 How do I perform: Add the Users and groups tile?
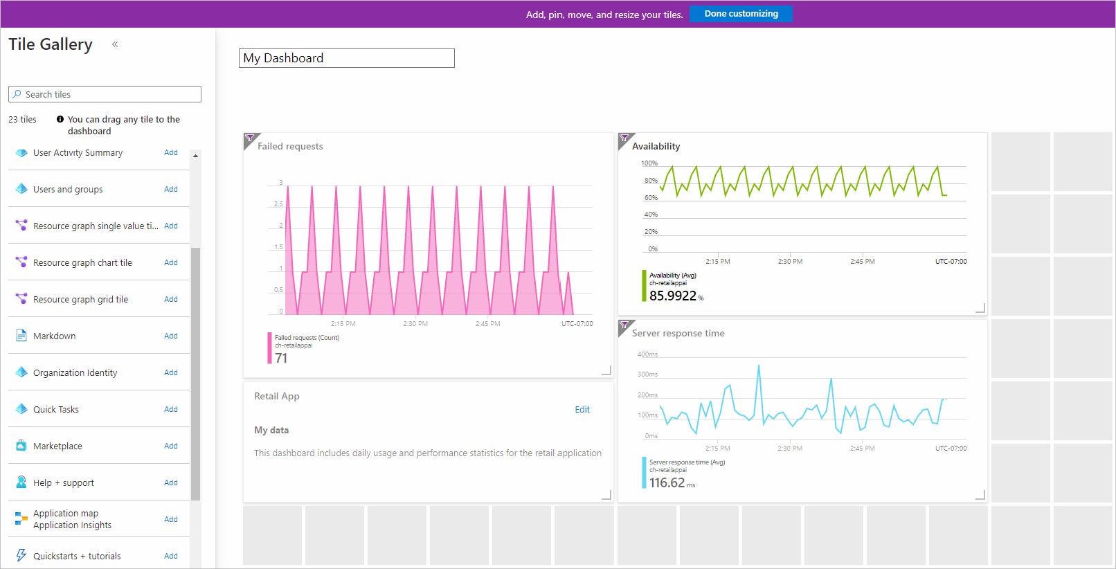[x=171, y=189]
